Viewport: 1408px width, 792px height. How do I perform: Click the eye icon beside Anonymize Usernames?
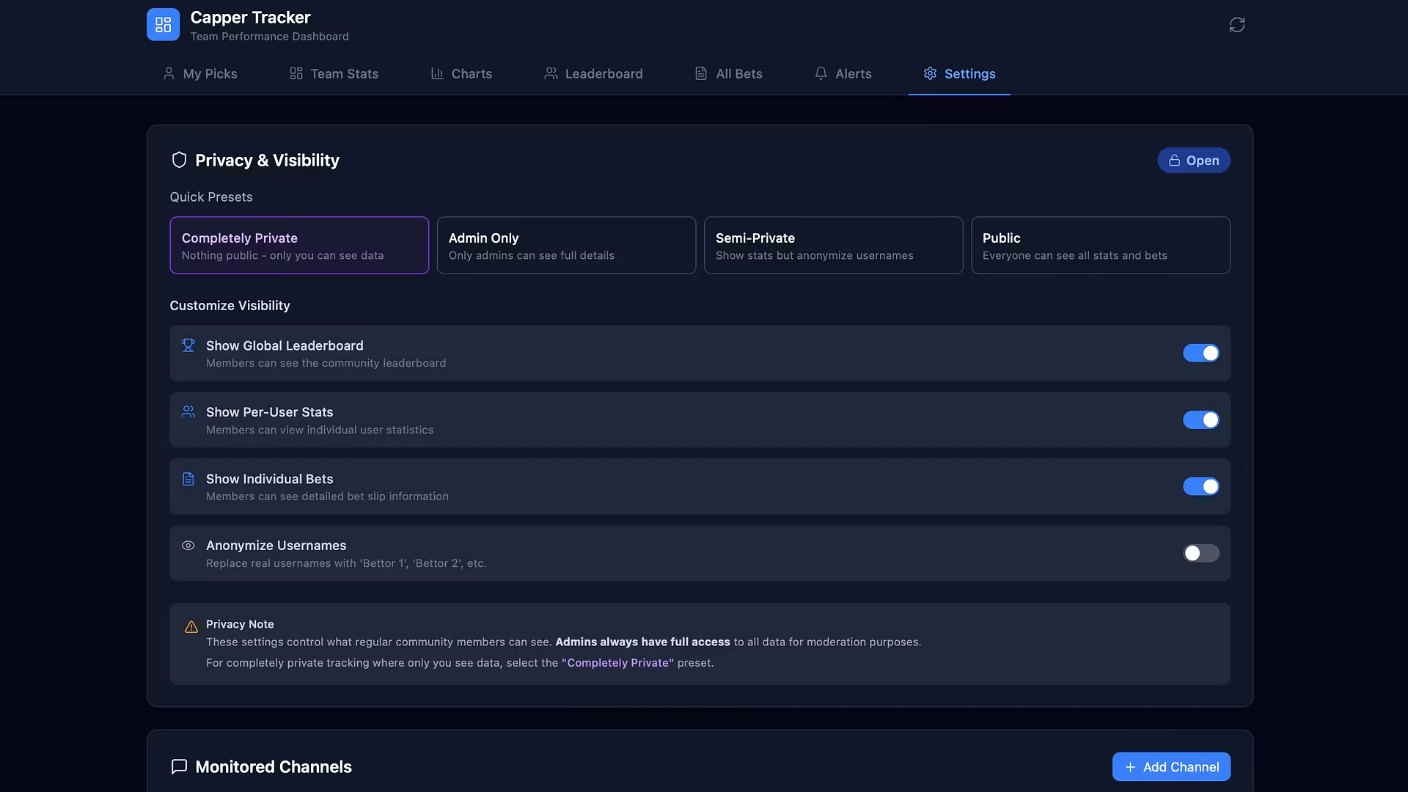click(x=188, y=546)
